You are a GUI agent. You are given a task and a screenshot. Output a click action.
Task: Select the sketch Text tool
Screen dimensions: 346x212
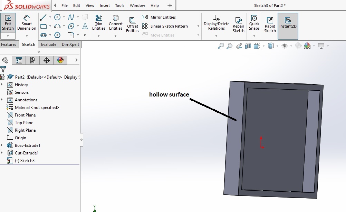point(85,26)
